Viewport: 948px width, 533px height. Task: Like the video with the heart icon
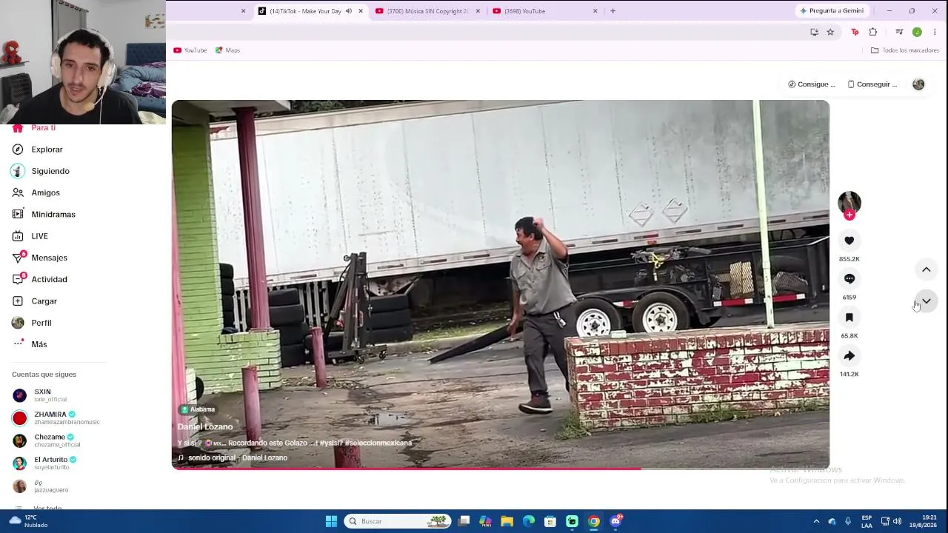click(849, 241)
